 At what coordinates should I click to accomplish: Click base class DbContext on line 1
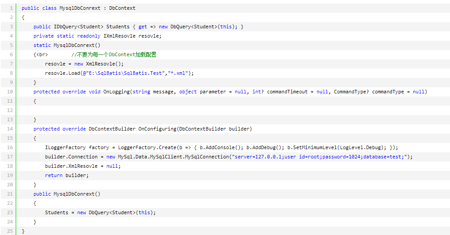pos(122,8)
